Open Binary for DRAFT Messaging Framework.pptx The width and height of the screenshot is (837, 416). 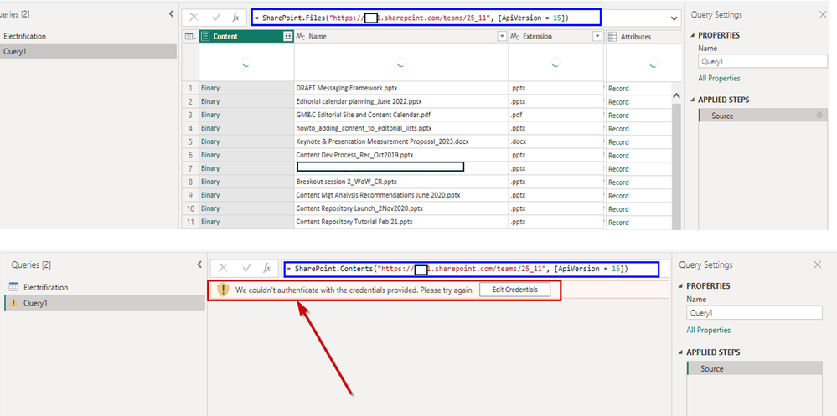click(x=210, y=88)
